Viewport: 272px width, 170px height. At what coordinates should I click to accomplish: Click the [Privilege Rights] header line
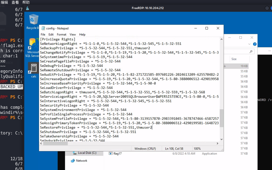coord(58,39)
